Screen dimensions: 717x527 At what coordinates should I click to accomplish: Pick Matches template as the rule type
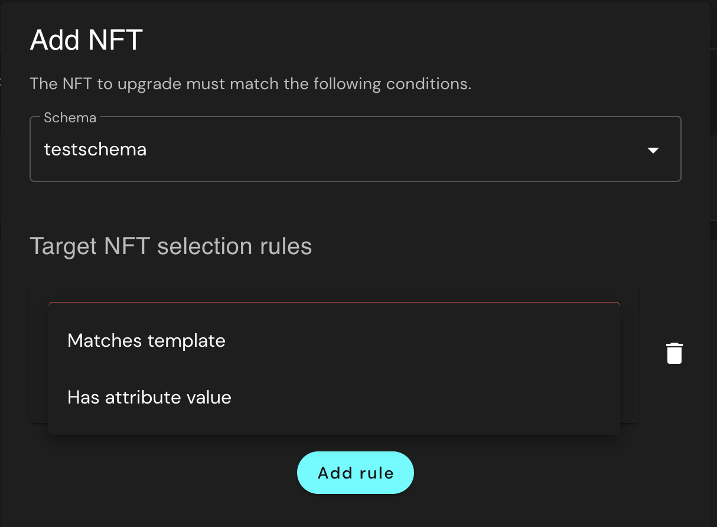146,340
